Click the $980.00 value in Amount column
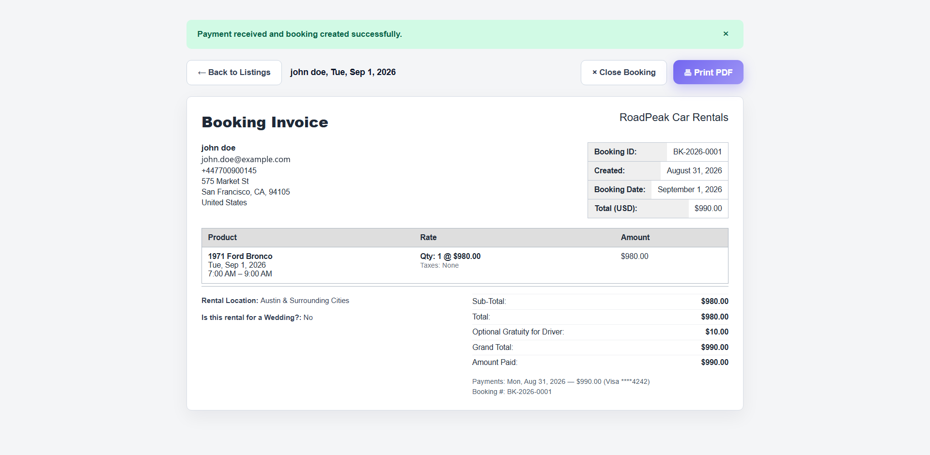Image resolution: width=930 pixels, height=455 pixels. [x=635, y=256]
